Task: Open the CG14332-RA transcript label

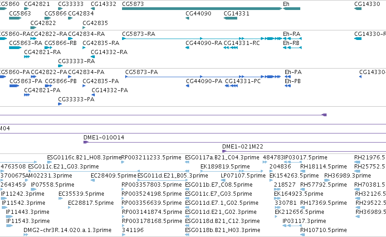Action: (109, 52)
